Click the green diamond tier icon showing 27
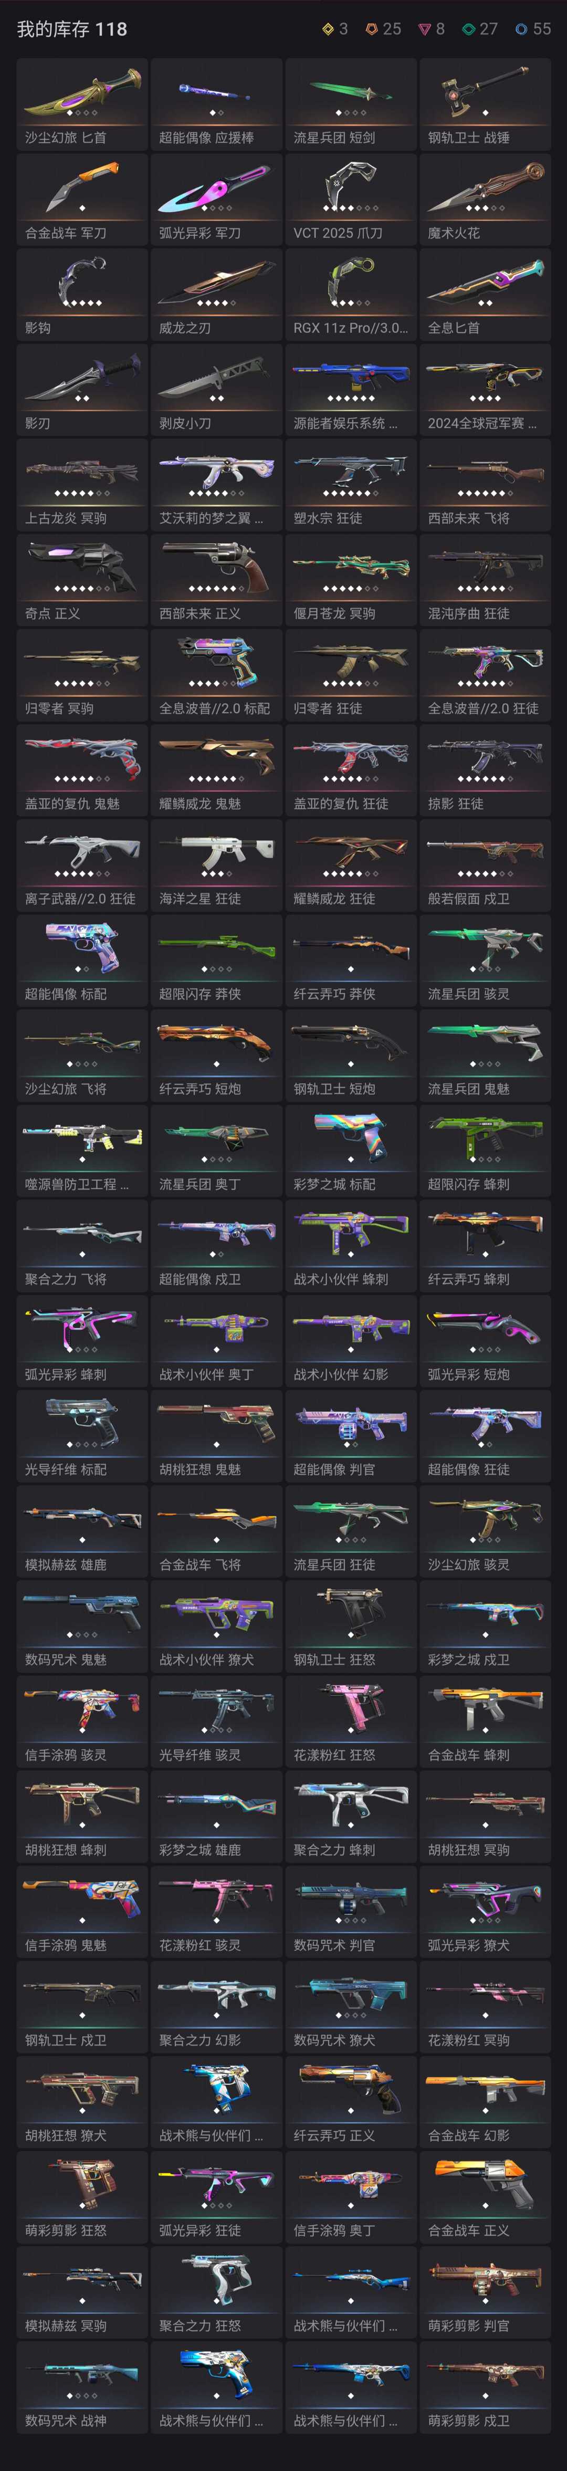567x2471 pixels. [x=468, y=30]
